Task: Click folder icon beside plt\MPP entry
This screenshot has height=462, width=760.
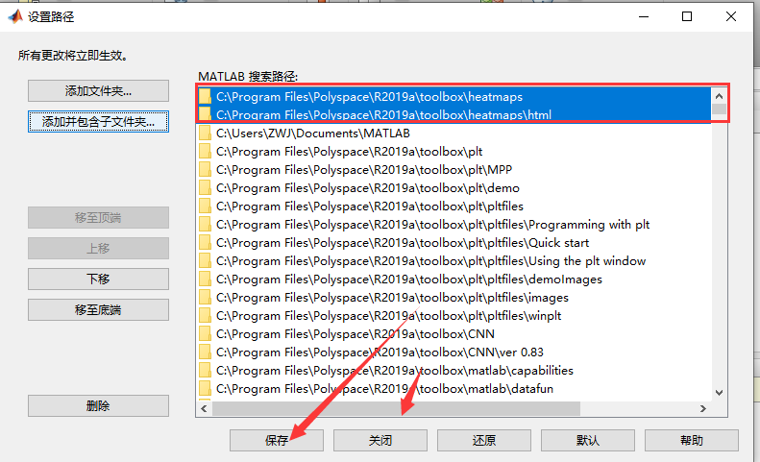Action: 205,170
